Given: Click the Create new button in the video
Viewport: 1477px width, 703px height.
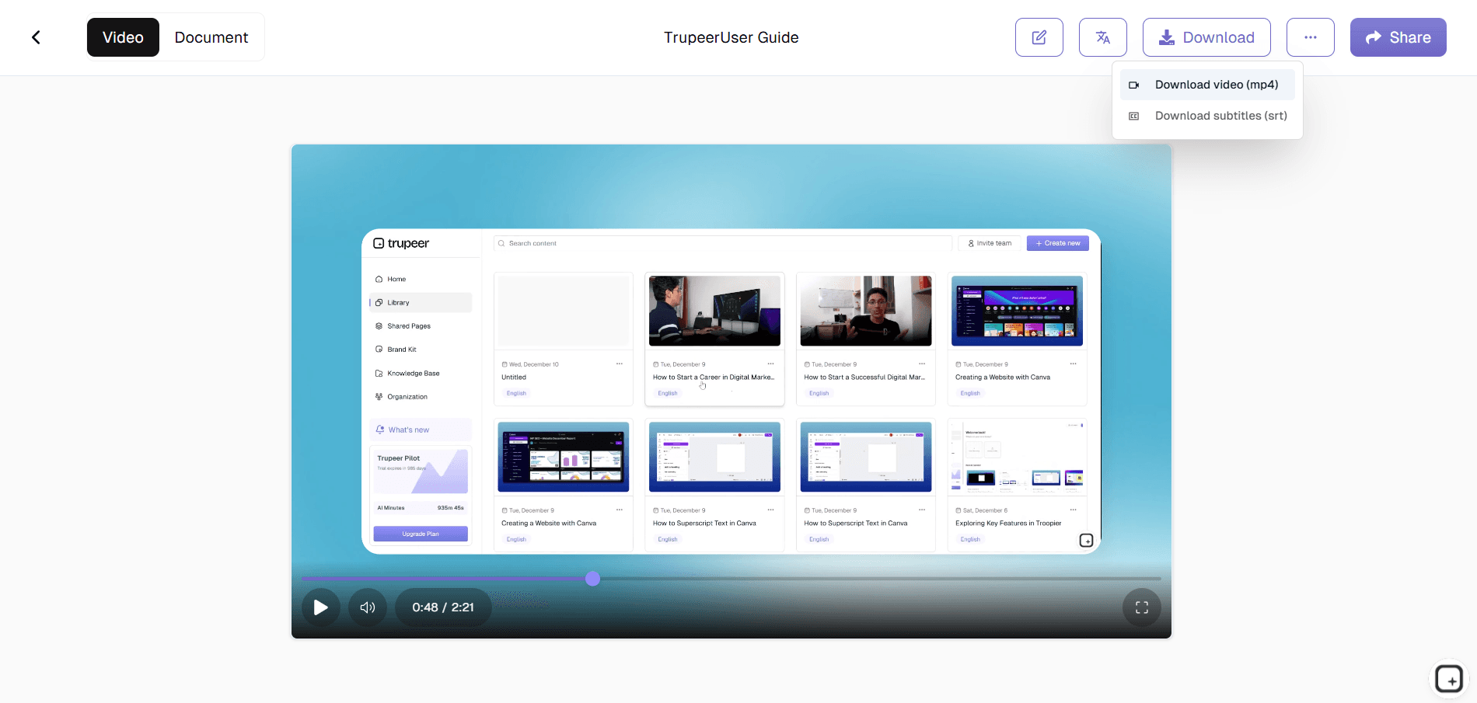Looking at the screenshot, I should point(1058,243).
